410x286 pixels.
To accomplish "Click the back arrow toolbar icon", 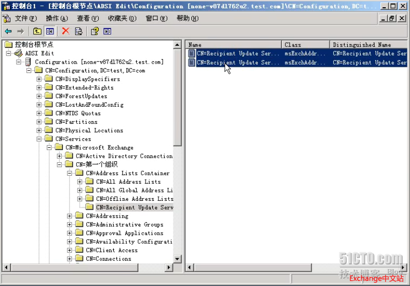I will pos(8,31).
